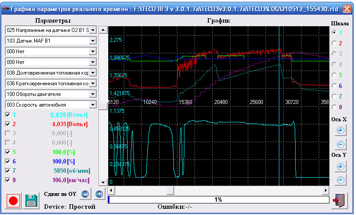The width and height of the screenshot is (356, 215).
Task: Click the floppy disk save icon
Action: point(31,201)
